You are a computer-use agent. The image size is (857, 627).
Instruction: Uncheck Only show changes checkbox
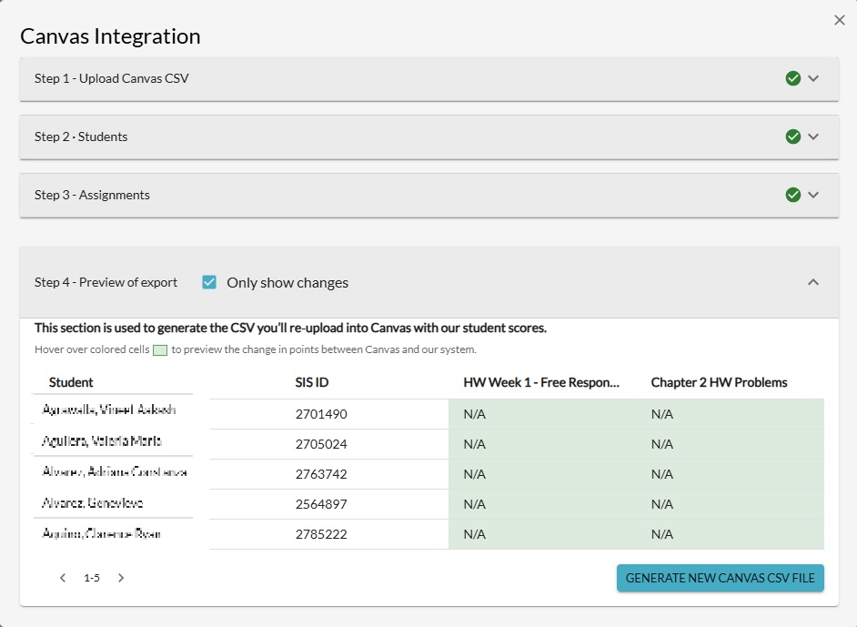(208, 282)
